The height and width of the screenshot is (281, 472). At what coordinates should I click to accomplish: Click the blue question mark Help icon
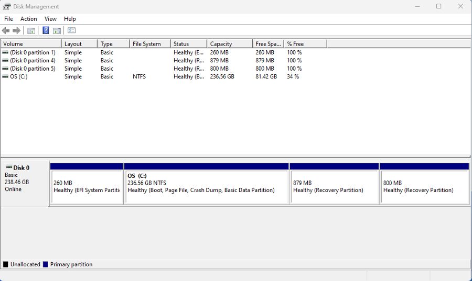[x=46, y=31]
